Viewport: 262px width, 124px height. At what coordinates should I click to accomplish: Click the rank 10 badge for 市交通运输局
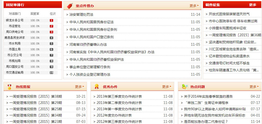click(51, 73)
